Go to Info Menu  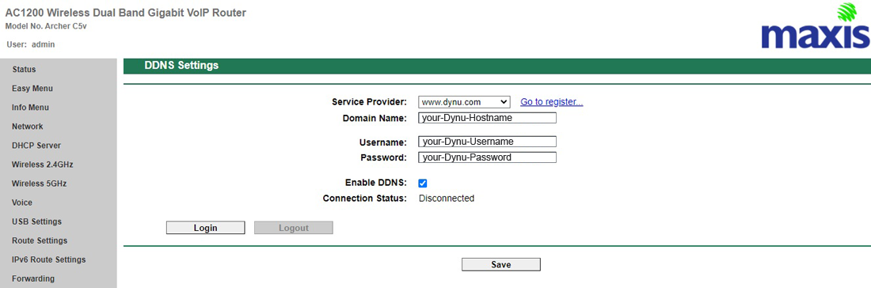(x=30, y=108)
